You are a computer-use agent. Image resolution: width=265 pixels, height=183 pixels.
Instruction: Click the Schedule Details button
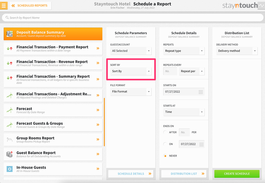pos(131,174)
